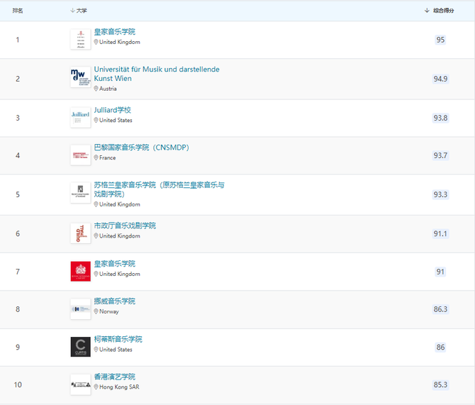475x405 pixels.
Task: Click the mdw university logo
Action: click(x=81, y=77)
